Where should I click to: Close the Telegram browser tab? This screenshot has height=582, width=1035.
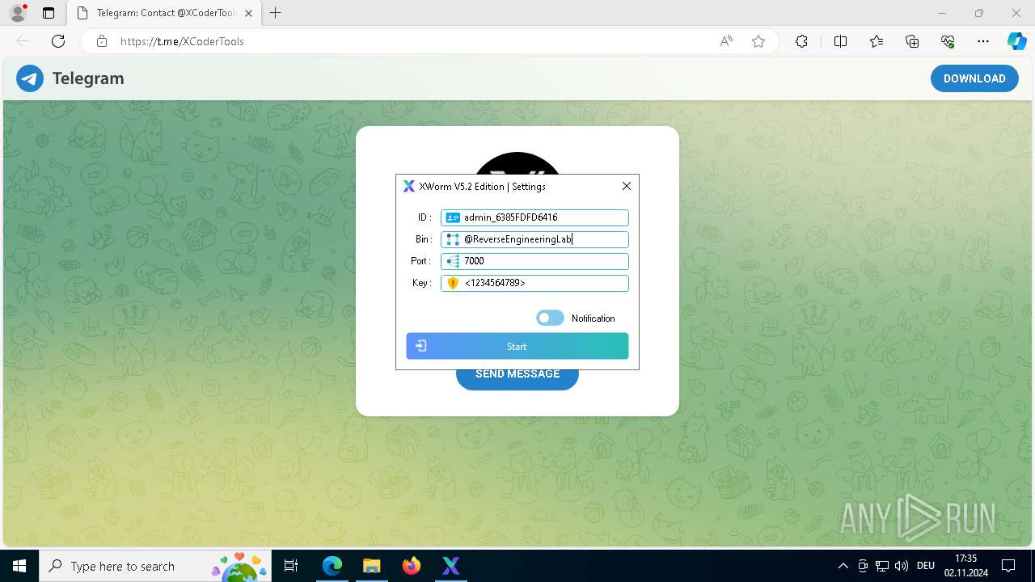pyautogui.click(x=248, y=13)
